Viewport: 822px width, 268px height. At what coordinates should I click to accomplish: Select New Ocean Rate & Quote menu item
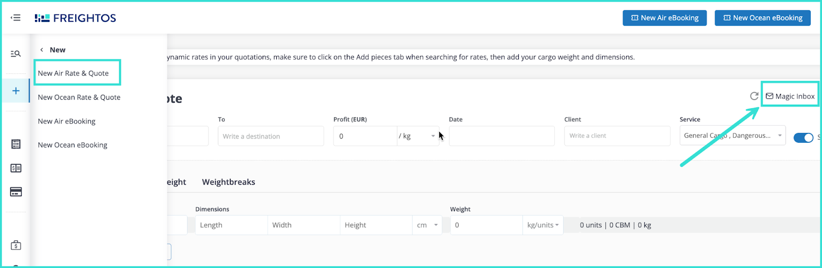[x=79, y=98]
